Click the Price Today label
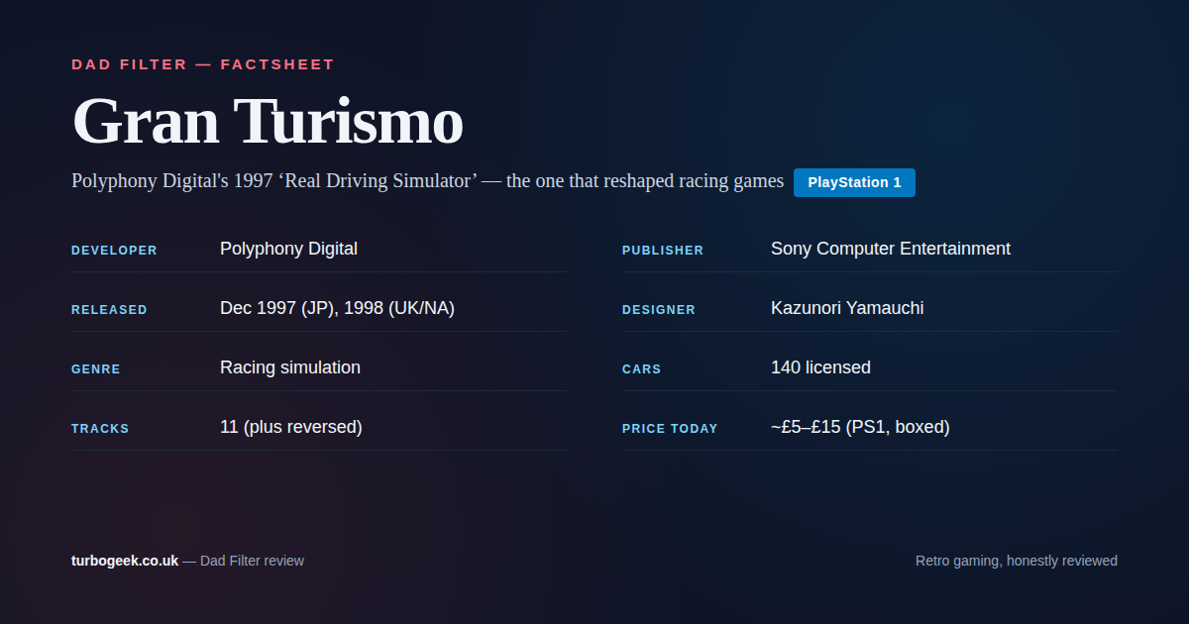 [670, 429]
